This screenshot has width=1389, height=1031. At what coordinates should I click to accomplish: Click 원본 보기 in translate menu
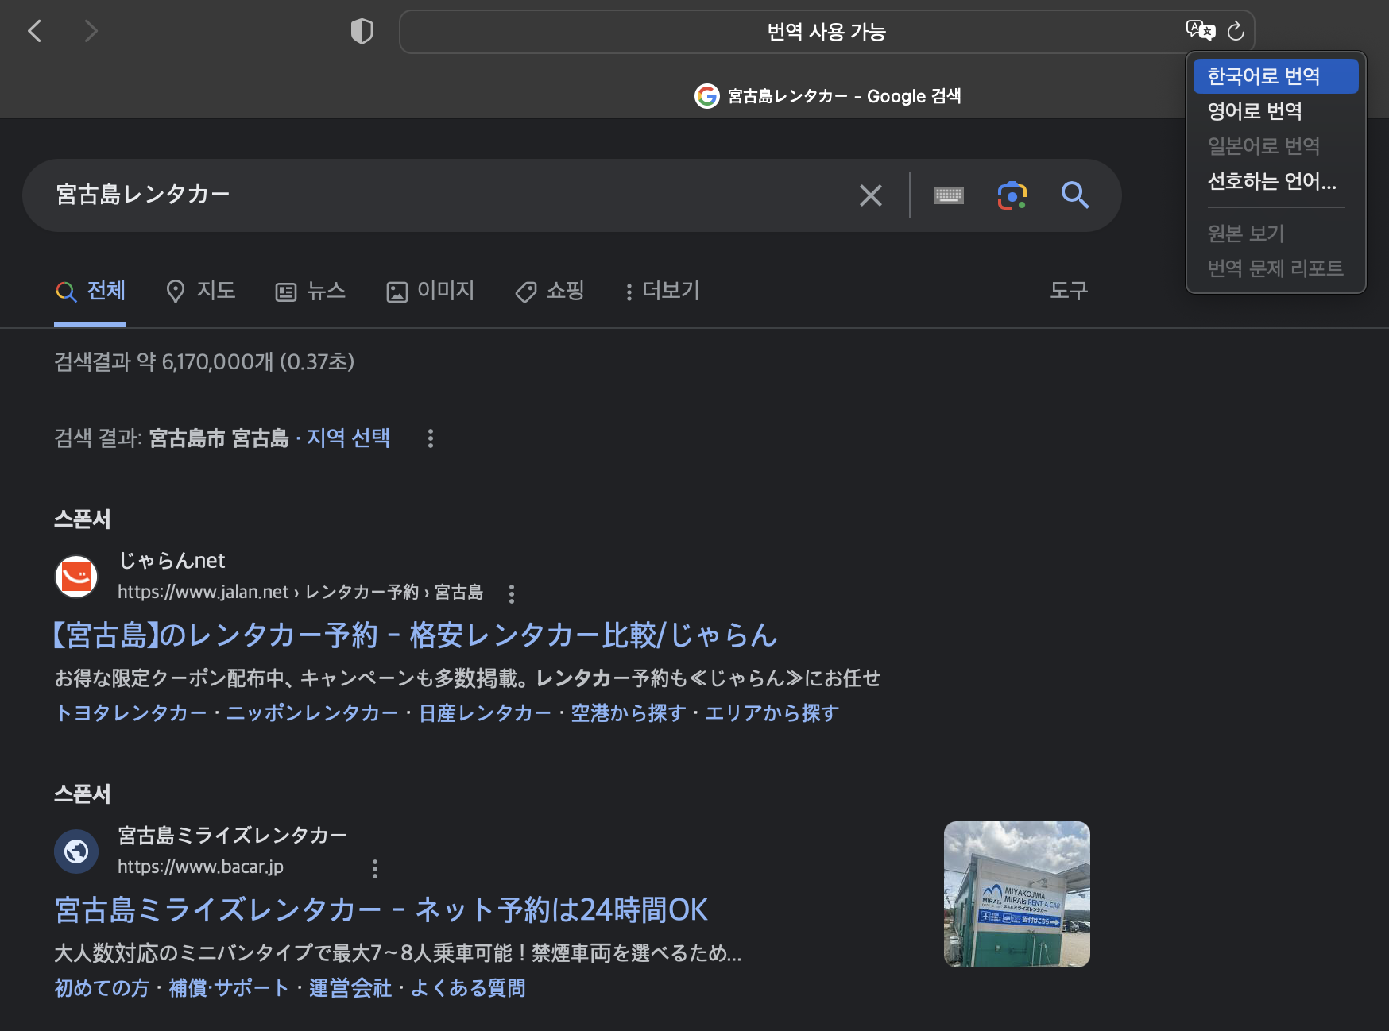tap(1275, 234)
